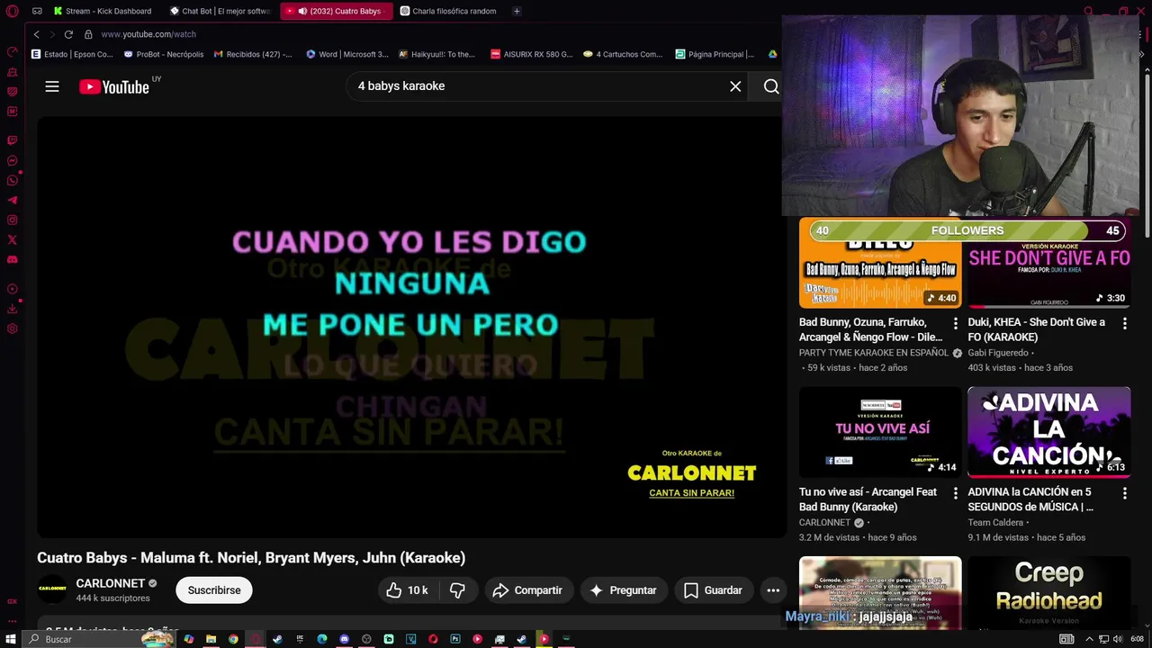Screen dimensions: 1152x648
Task: Share the video via Compartir
Action: (x=528, y=590)
